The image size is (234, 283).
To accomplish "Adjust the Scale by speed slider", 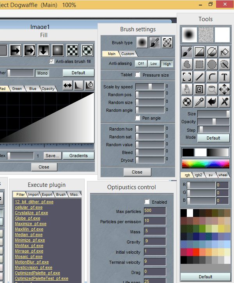I will (150, 87).
